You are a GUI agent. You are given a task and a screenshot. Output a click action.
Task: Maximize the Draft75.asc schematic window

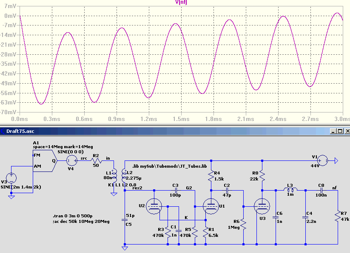pos(340,131)
